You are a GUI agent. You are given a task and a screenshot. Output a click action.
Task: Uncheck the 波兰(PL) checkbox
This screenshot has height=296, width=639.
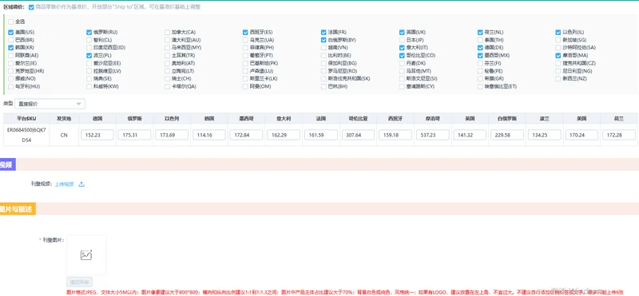89,55
